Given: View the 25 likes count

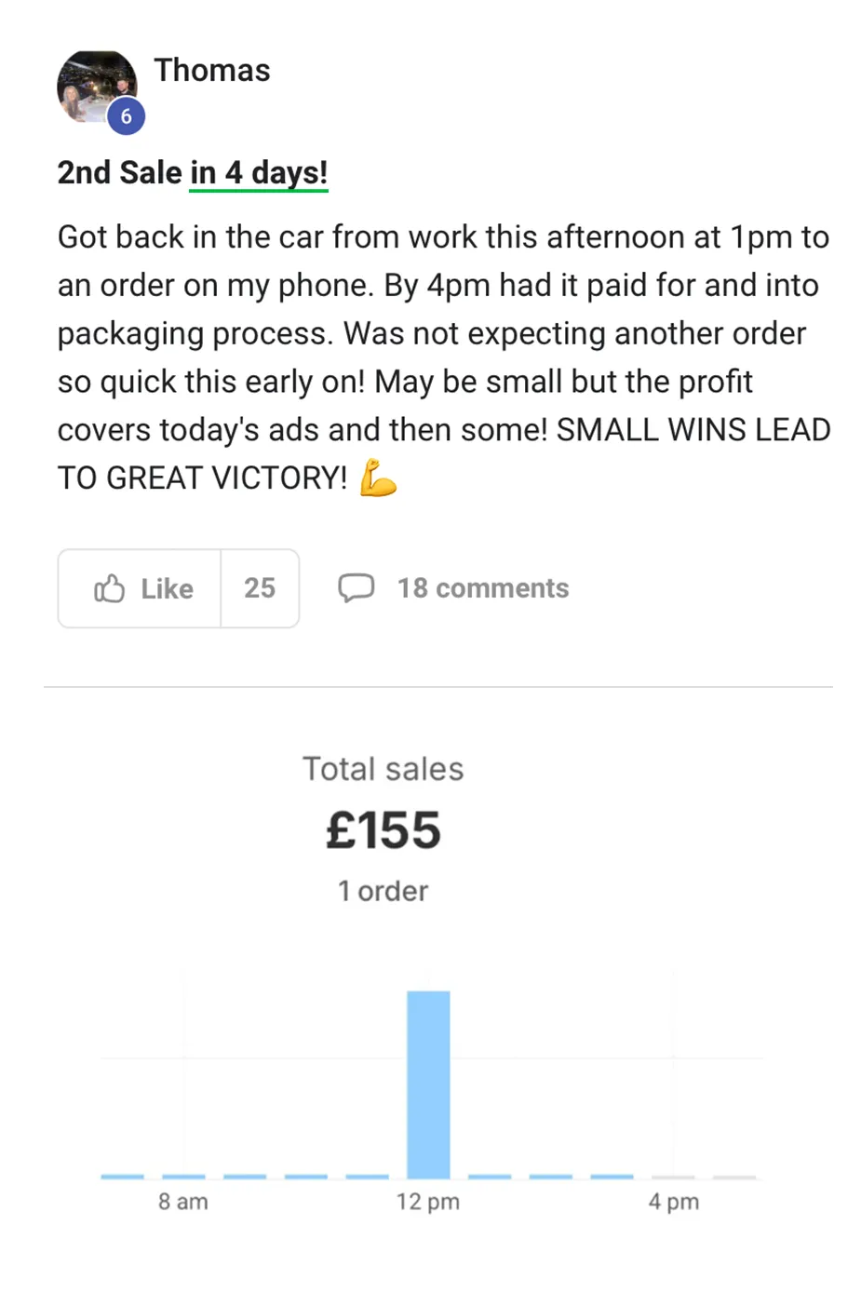Looking at the screenshot, I should click(x=260, y=588).
